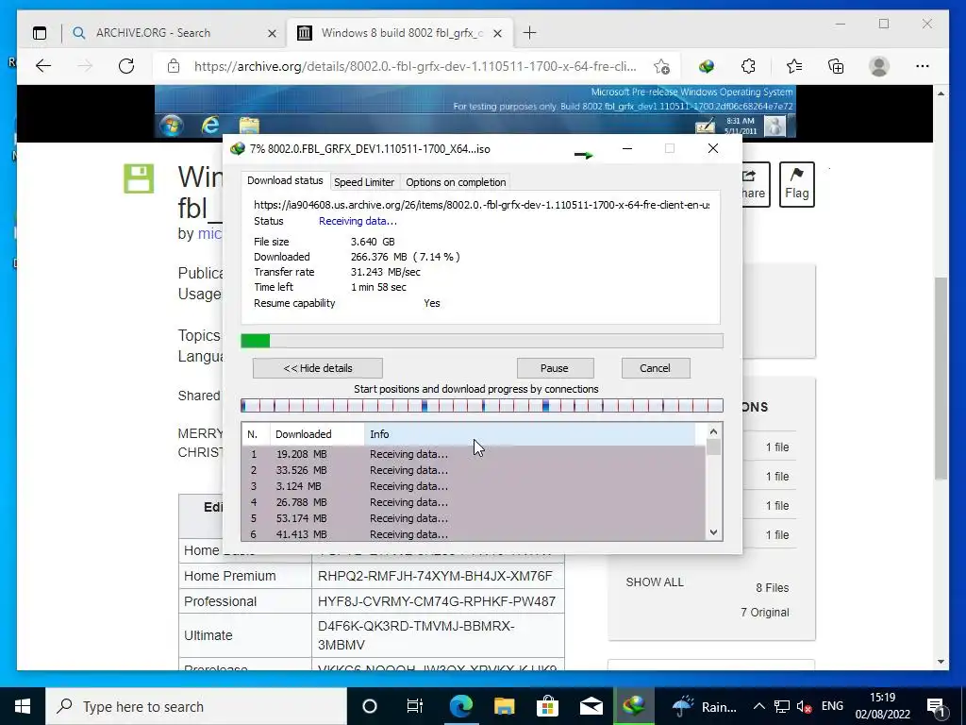
Task: Open new browser tab with plus
Action: [x=530, y=33]
